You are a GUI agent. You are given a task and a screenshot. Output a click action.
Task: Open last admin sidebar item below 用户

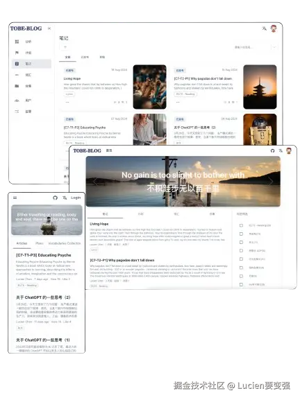(31, 112)
